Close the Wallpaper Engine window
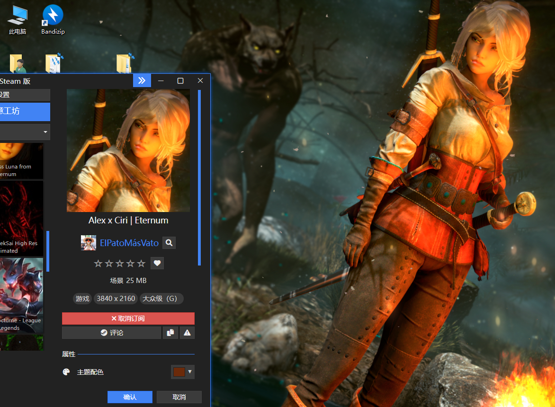 click(200, 80)
